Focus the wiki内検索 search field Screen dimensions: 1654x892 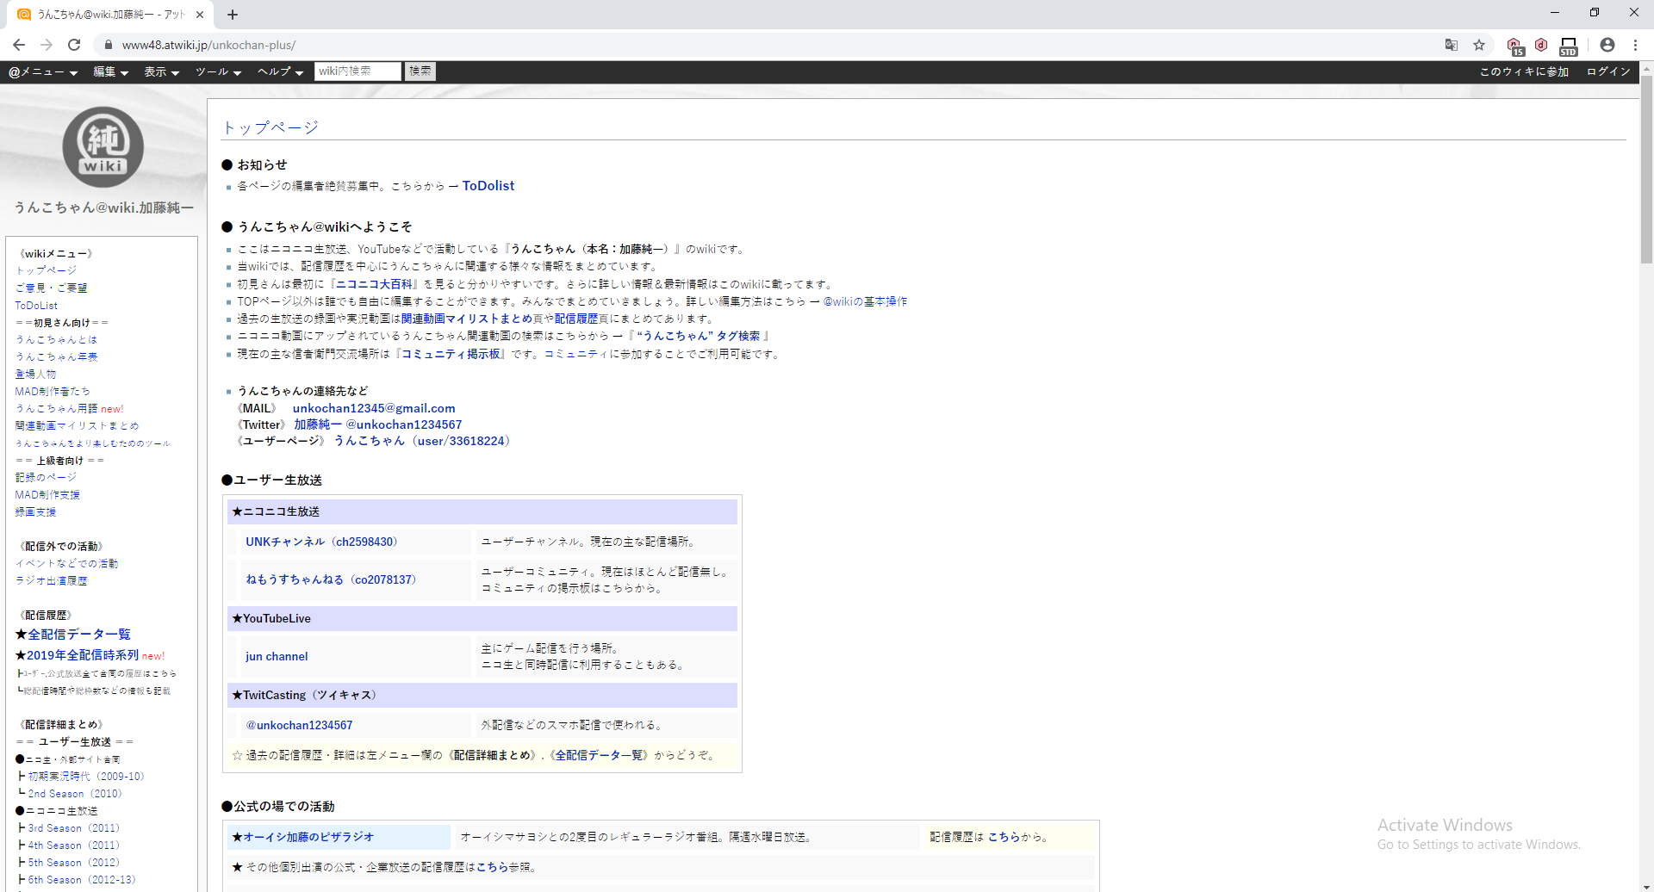(358, 71)
